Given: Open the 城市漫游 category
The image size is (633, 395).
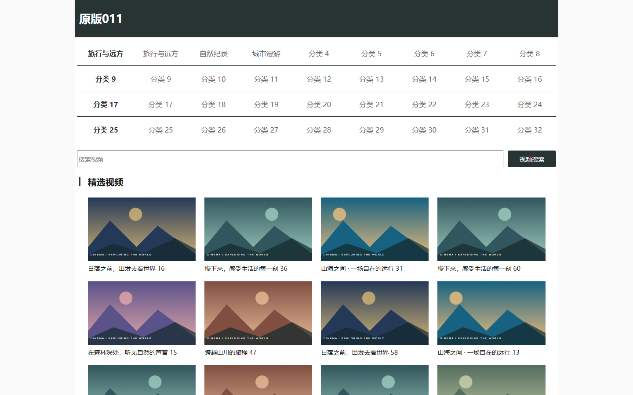Looking at the screenshot, I should [x=266, y=54].
